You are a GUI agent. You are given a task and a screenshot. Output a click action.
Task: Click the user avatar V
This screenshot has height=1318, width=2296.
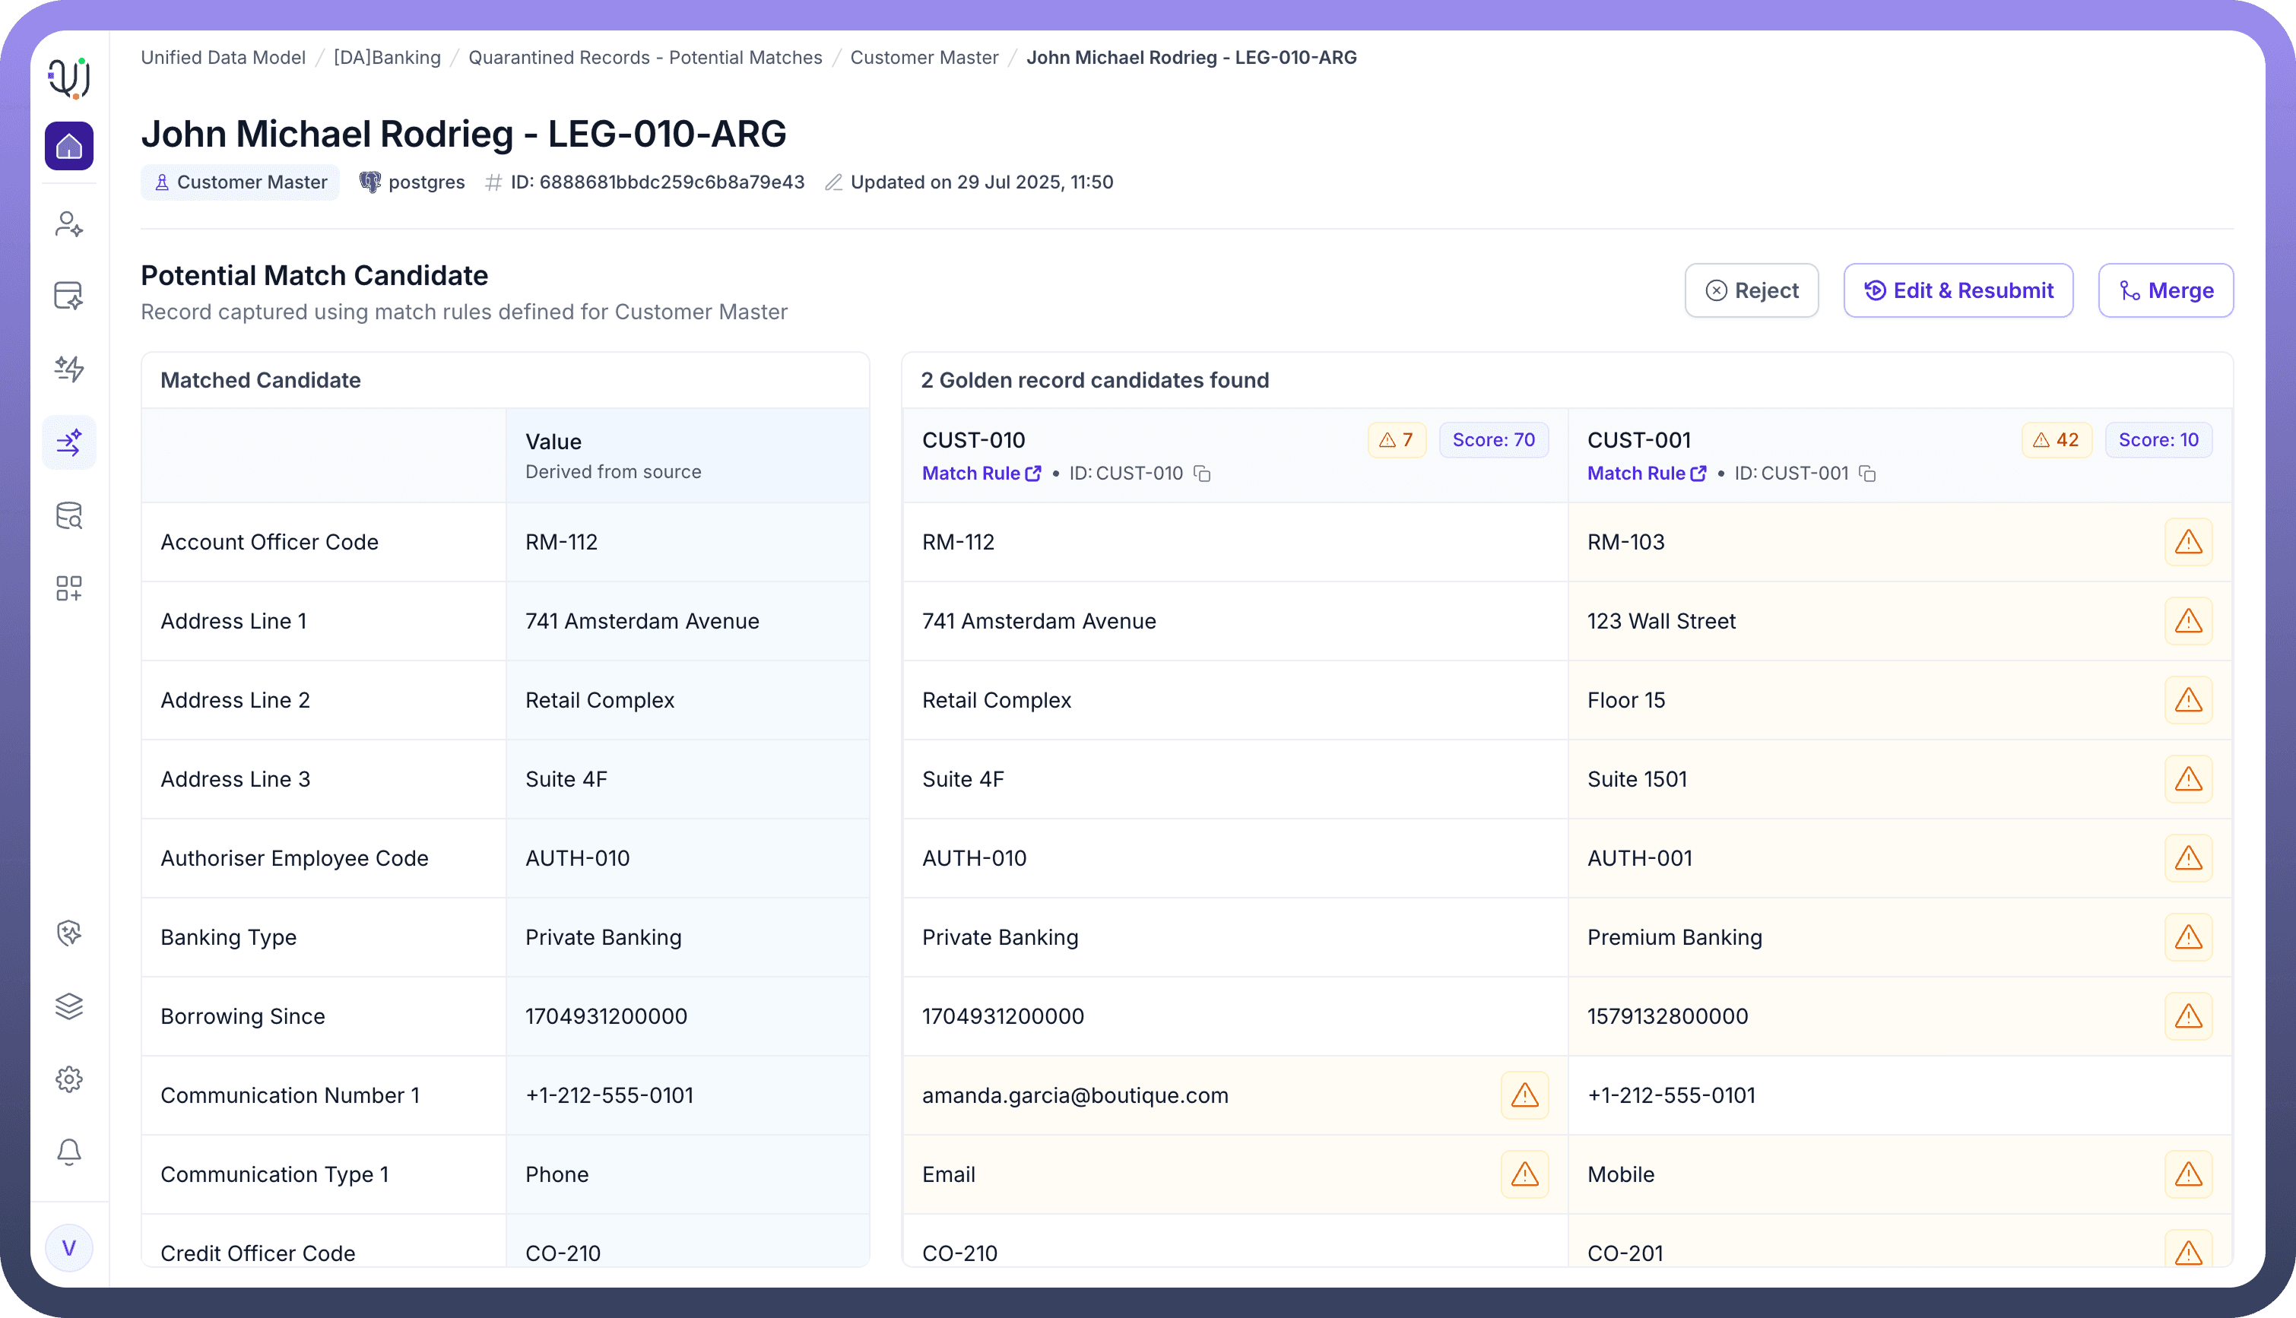coord(69,1248)
